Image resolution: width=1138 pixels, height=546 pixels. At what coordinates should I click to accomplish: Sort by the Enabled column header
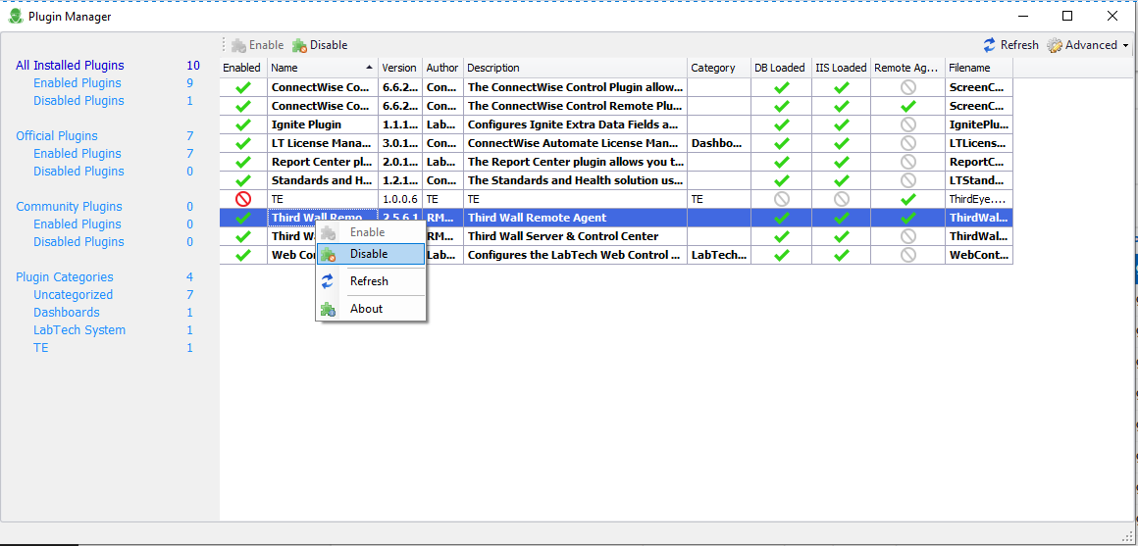(243, 68)
